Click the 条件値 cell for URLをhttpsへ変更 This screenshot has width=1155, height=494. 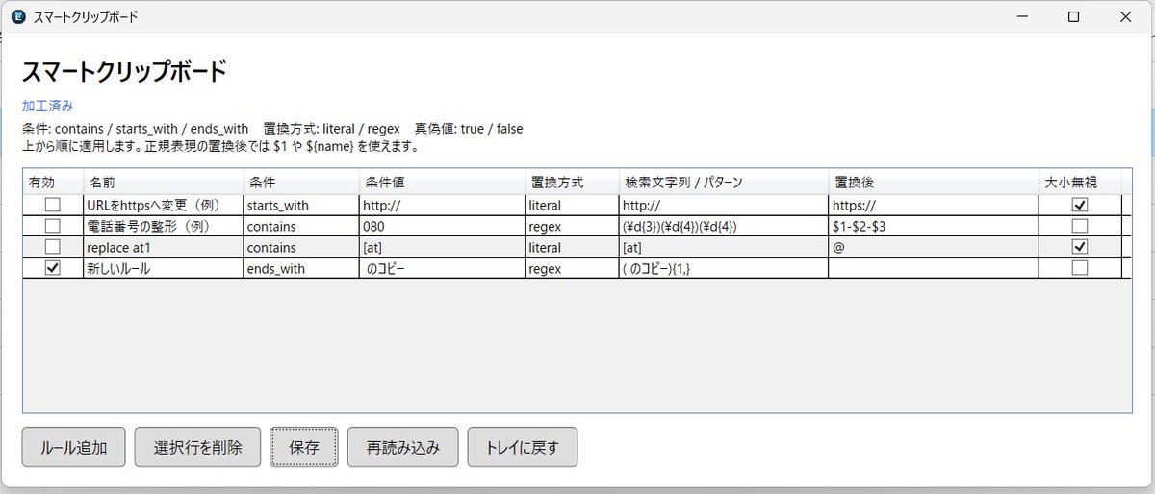pos(442,205)
